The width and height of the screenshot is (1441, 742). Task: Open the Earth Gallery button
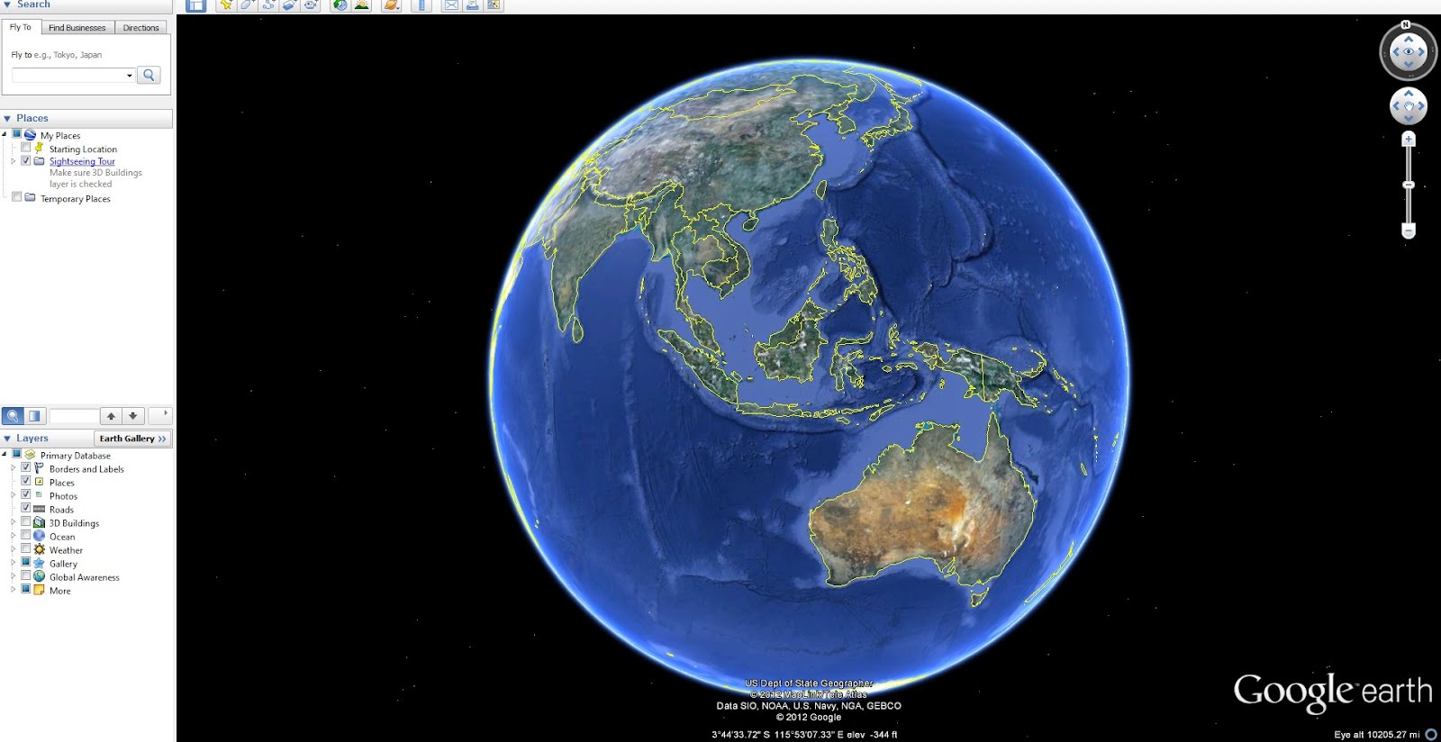[x=132, y=439]
